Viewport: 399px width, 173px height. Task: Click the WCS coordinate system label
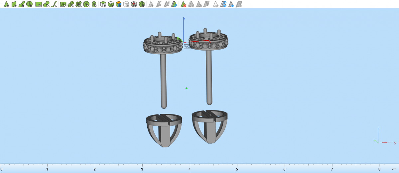pos(187,47)
